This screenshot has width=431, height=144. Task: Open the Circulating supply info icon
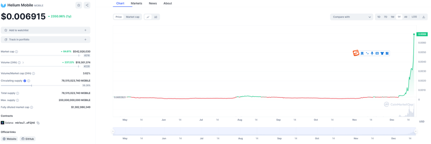point(29,81)
